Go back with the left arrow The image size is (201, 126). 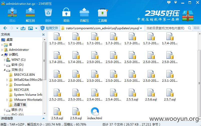(5, 28)
